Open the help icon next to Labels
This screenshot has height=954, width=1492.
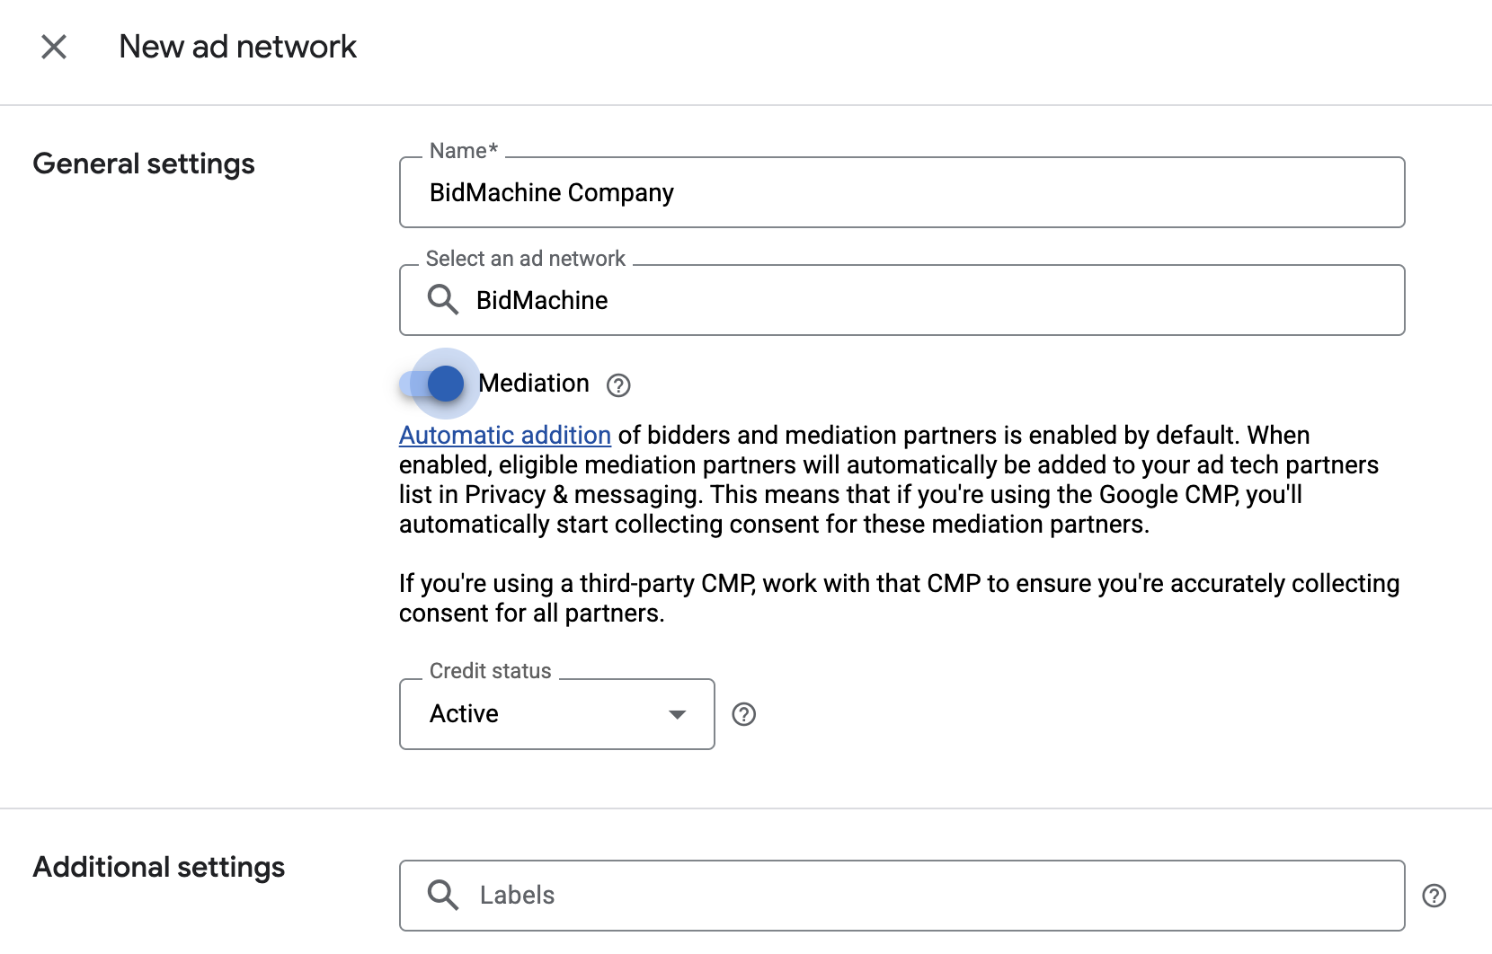tap(1434, 896)
